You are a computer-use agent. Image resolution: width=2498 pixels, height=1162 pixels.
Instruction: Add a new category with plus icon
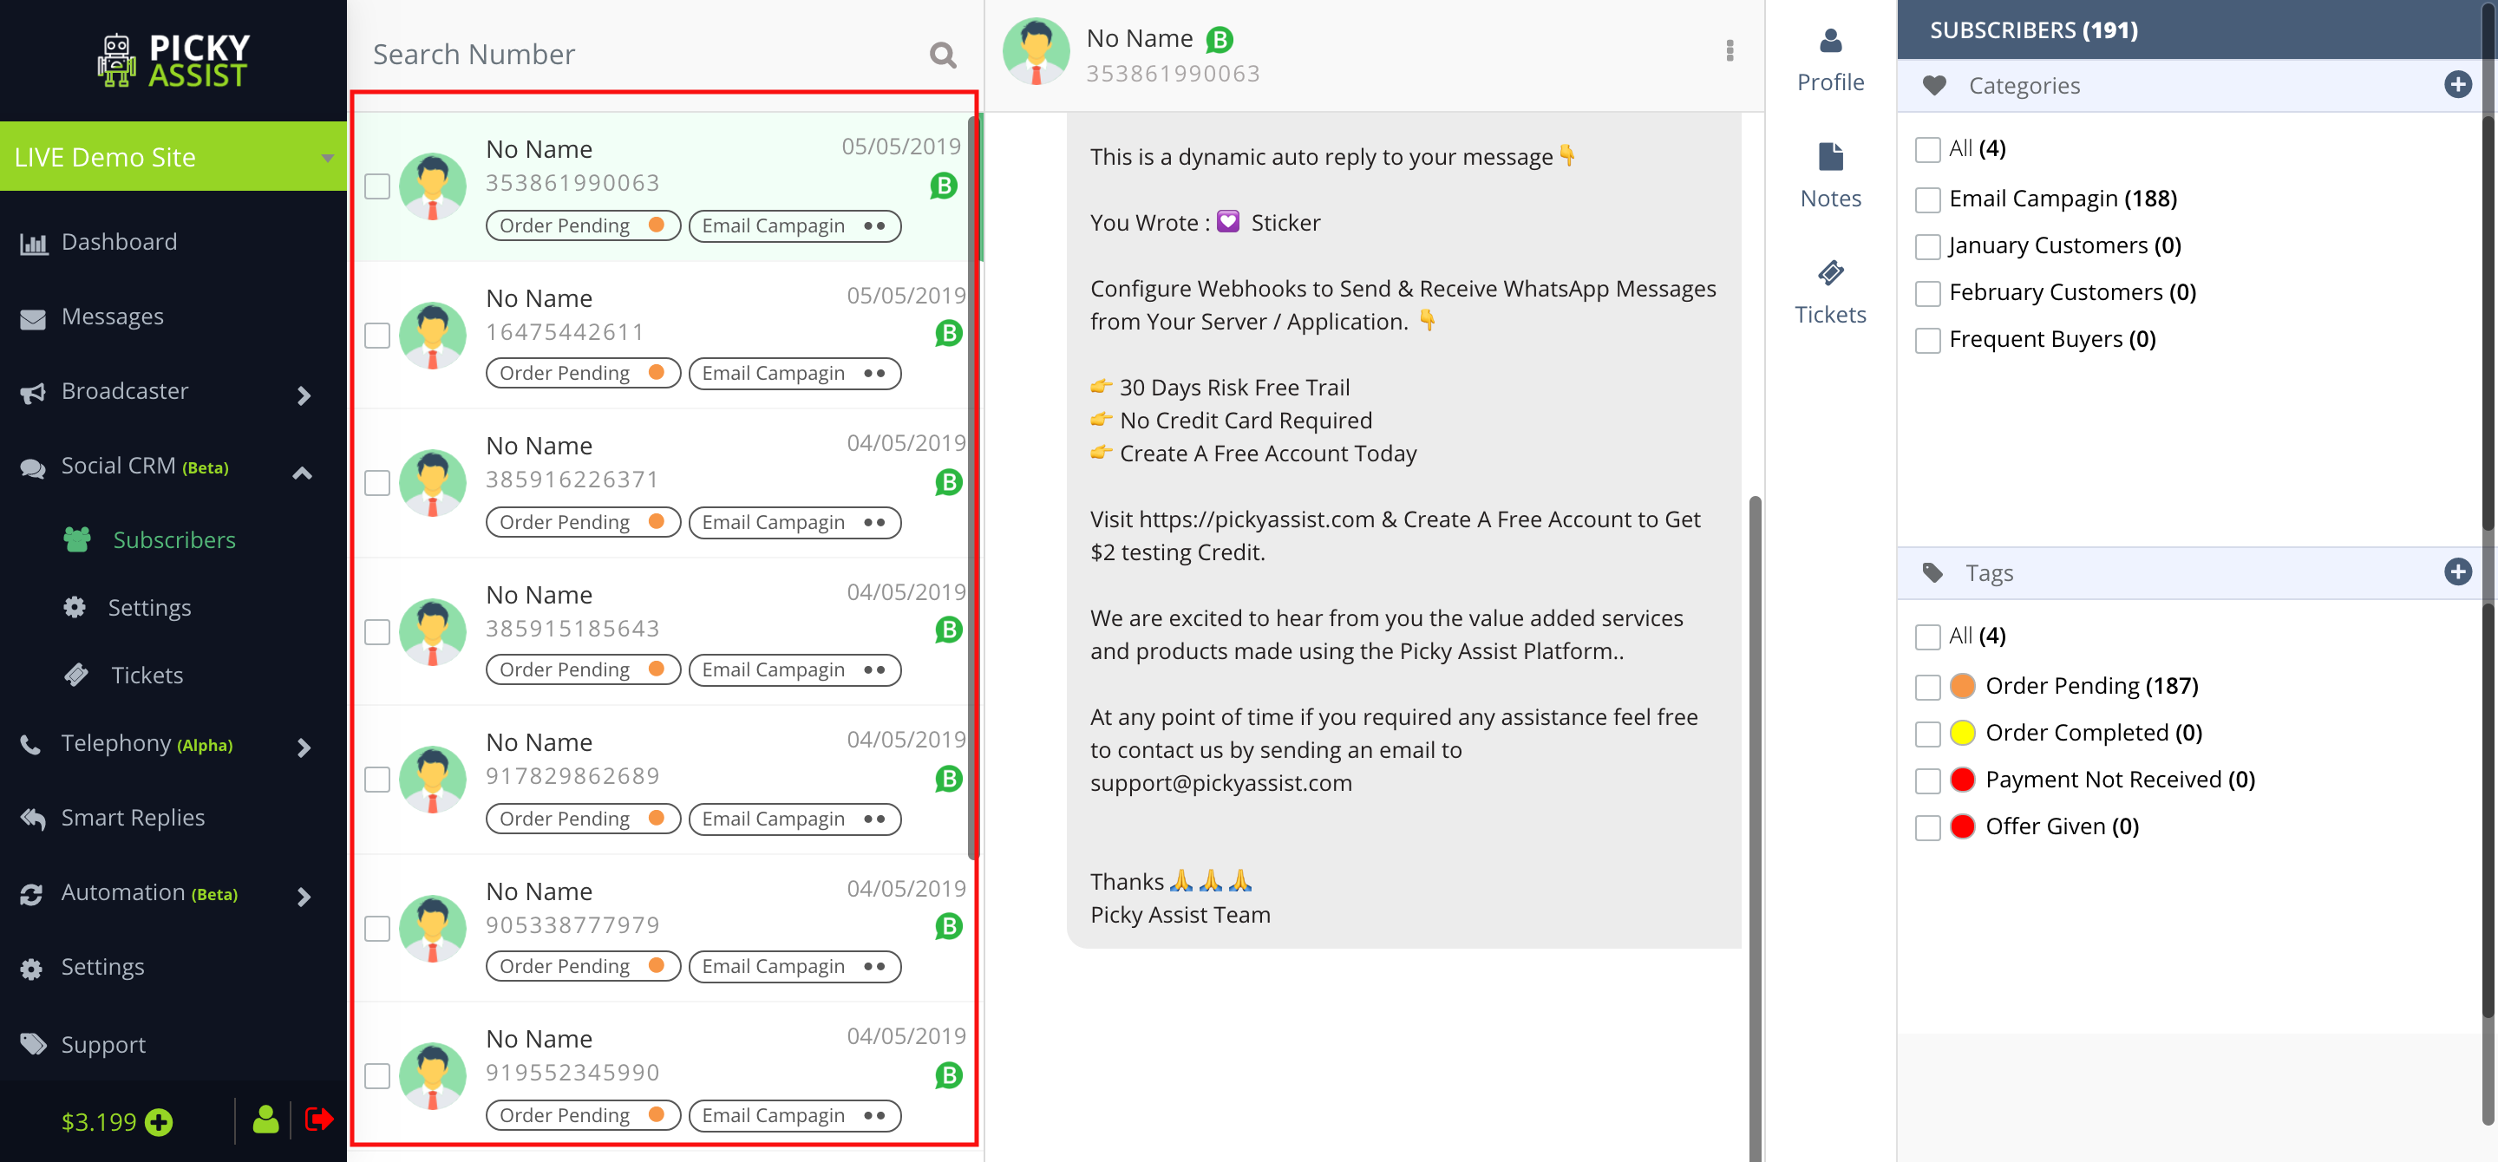[x=2456, y=84]
